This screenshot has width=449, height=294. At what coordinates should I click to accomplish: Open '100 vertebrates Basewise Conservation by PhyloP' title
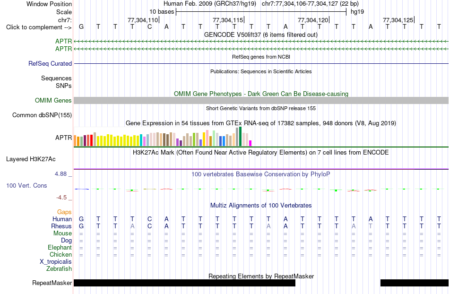[x=260, y=174]
